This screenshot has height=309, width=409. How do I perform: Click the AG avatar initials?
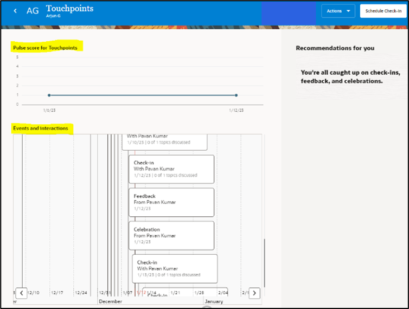tap(33, 11)
